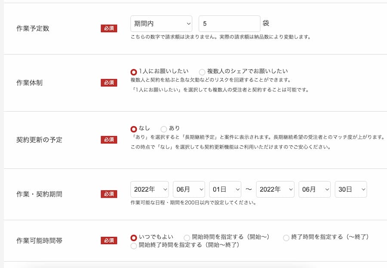Open the end day dropdown showing 30日
Image resolution: width=387 pixels, height=268 pixels.
pyautogui.click(x=350, y=189)
